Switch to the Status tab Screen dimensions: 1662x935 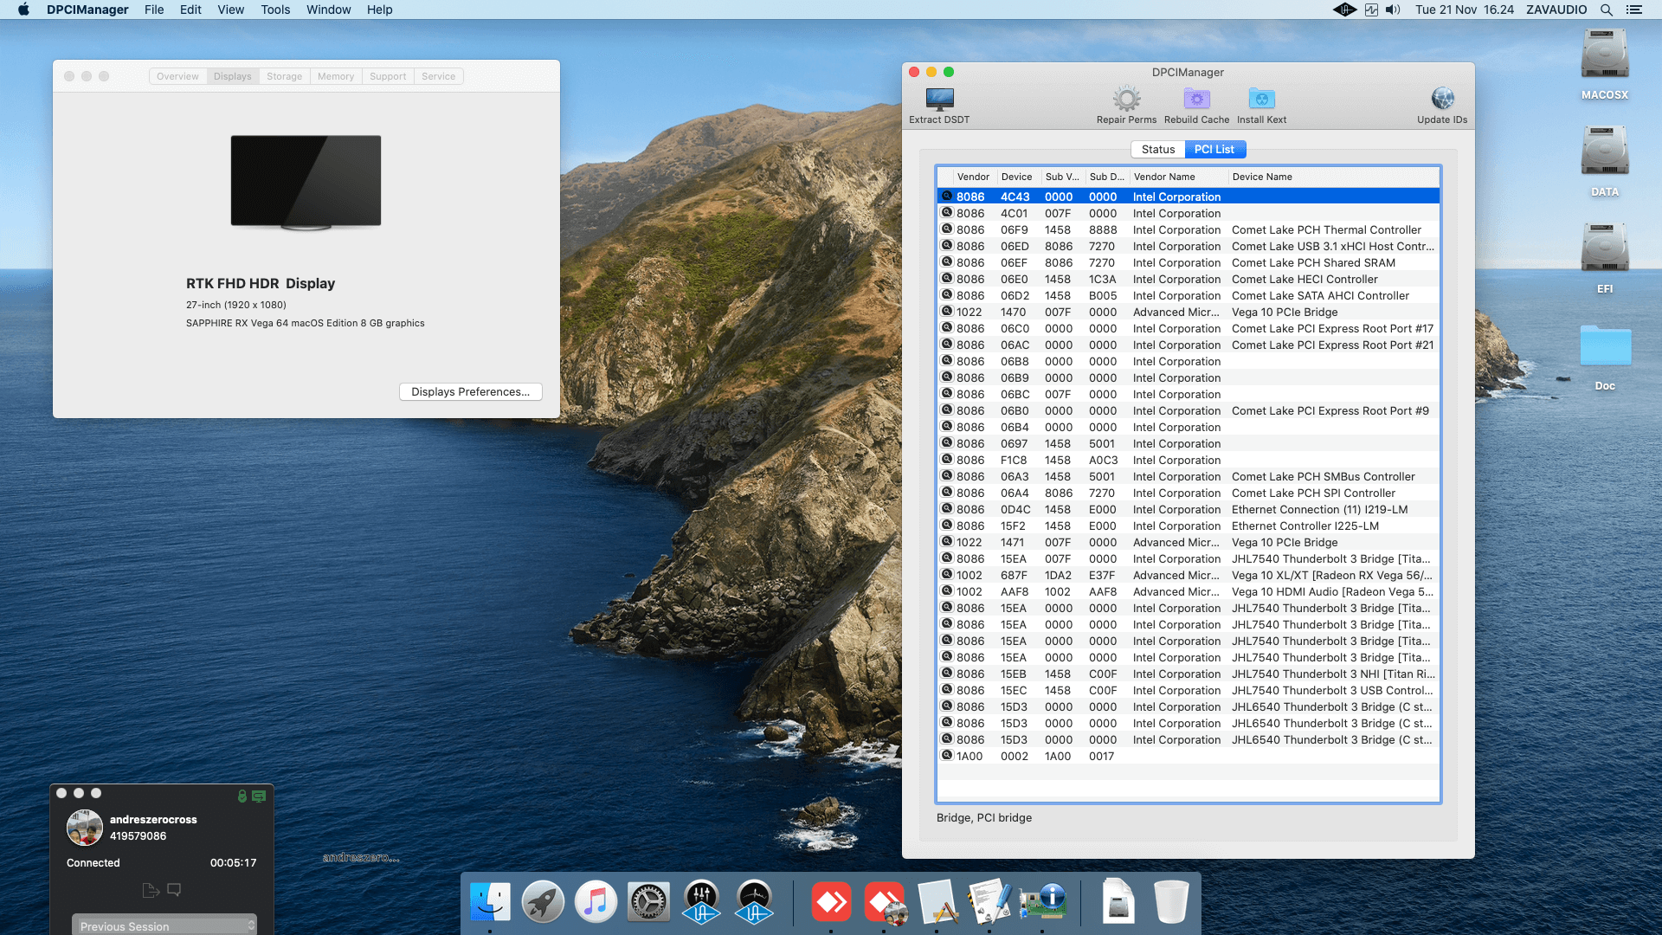point(1157,149)
